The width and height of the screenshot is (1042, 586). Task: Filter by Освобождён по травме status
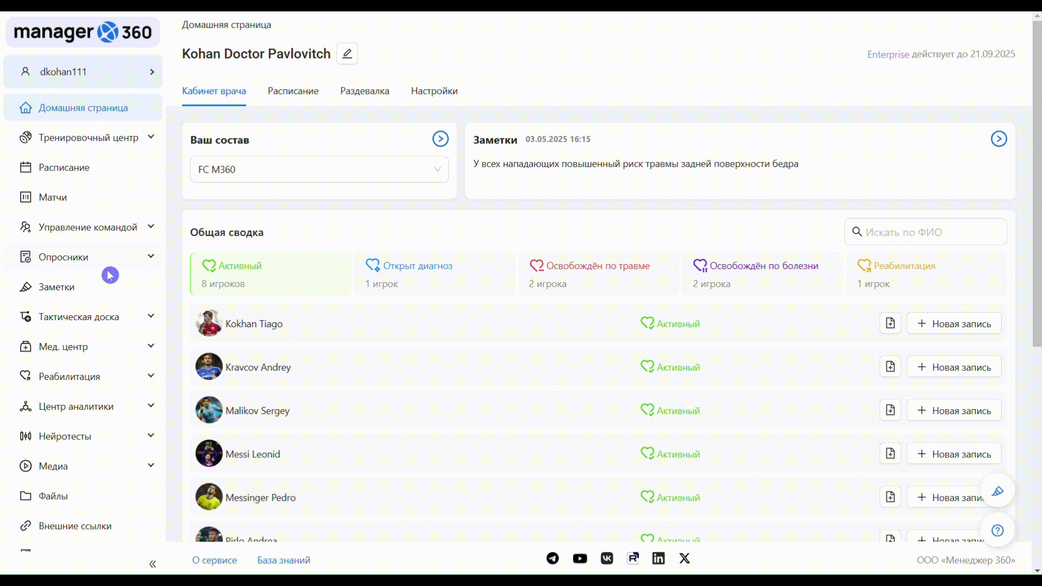(x=598, y=274)
